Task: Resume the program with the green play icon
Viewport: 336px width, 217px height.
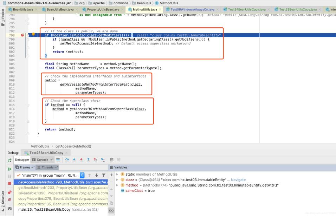Action: pyautogui.click(x=9, y=169)
